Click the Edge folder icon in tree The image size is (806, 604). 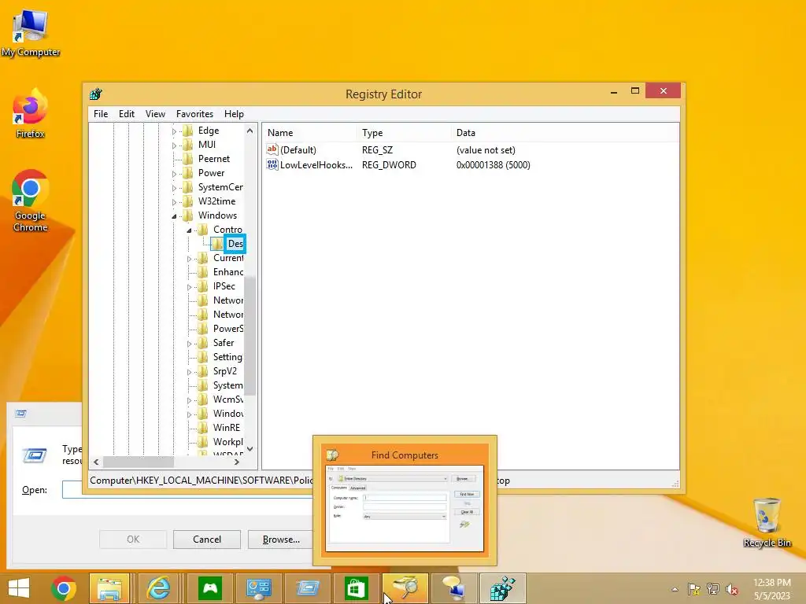click(x=188, y=131)
